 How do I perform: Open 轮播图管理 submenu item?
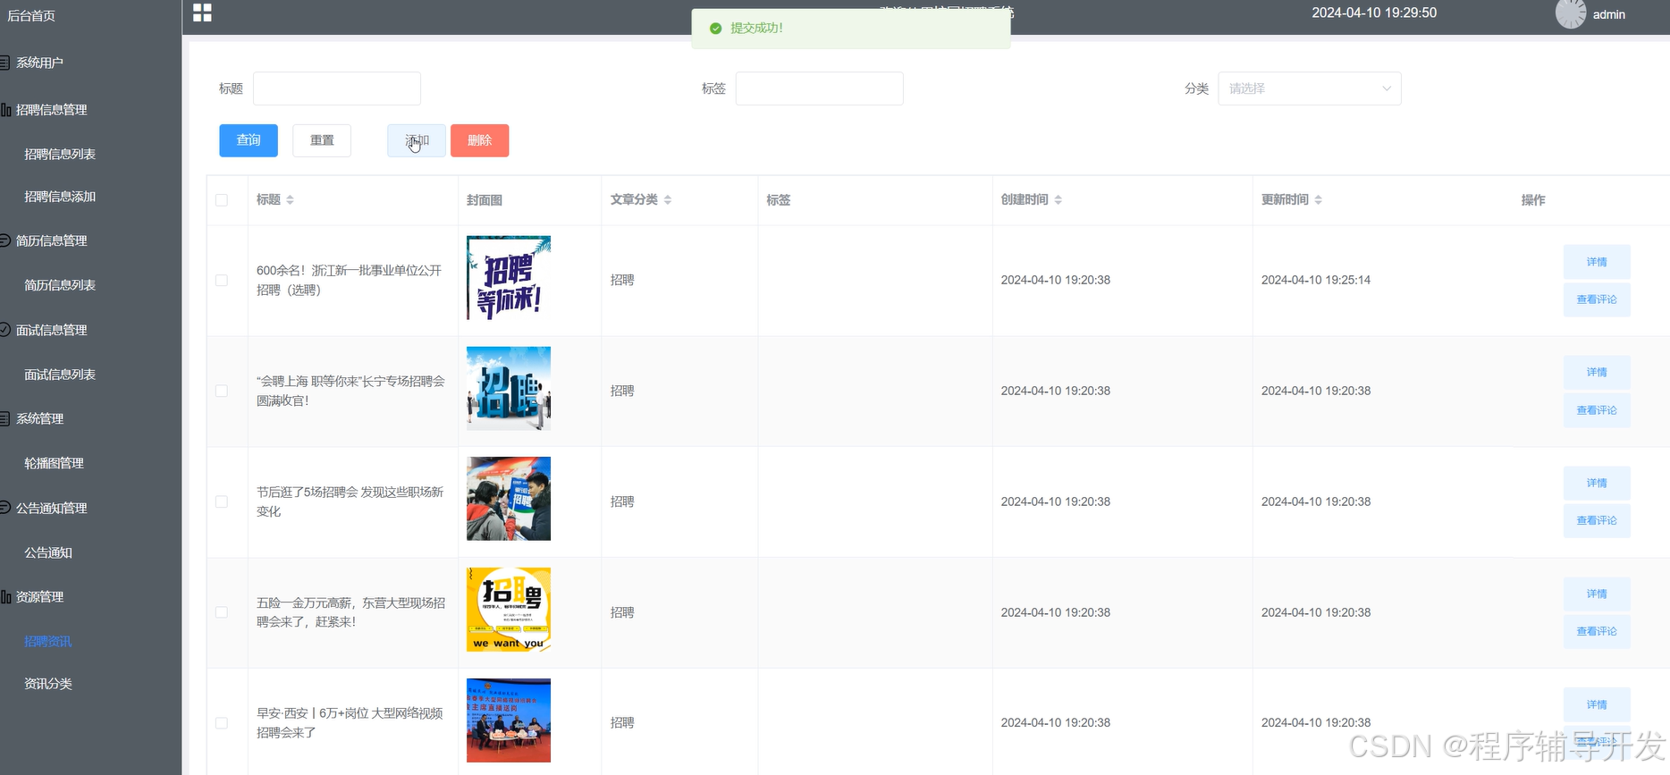click(54, 463)
